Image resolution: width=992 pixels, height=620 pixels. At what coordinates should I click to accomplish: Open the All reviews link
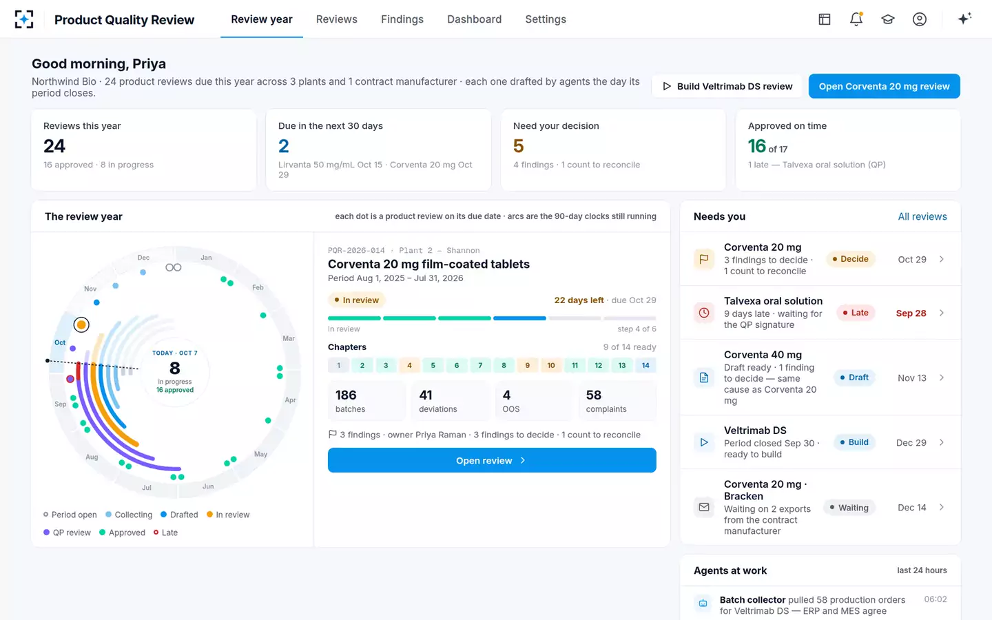tap(922, 216)
